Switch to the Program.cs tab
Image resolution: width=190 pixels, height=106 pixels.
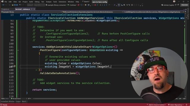click(5, 9)
